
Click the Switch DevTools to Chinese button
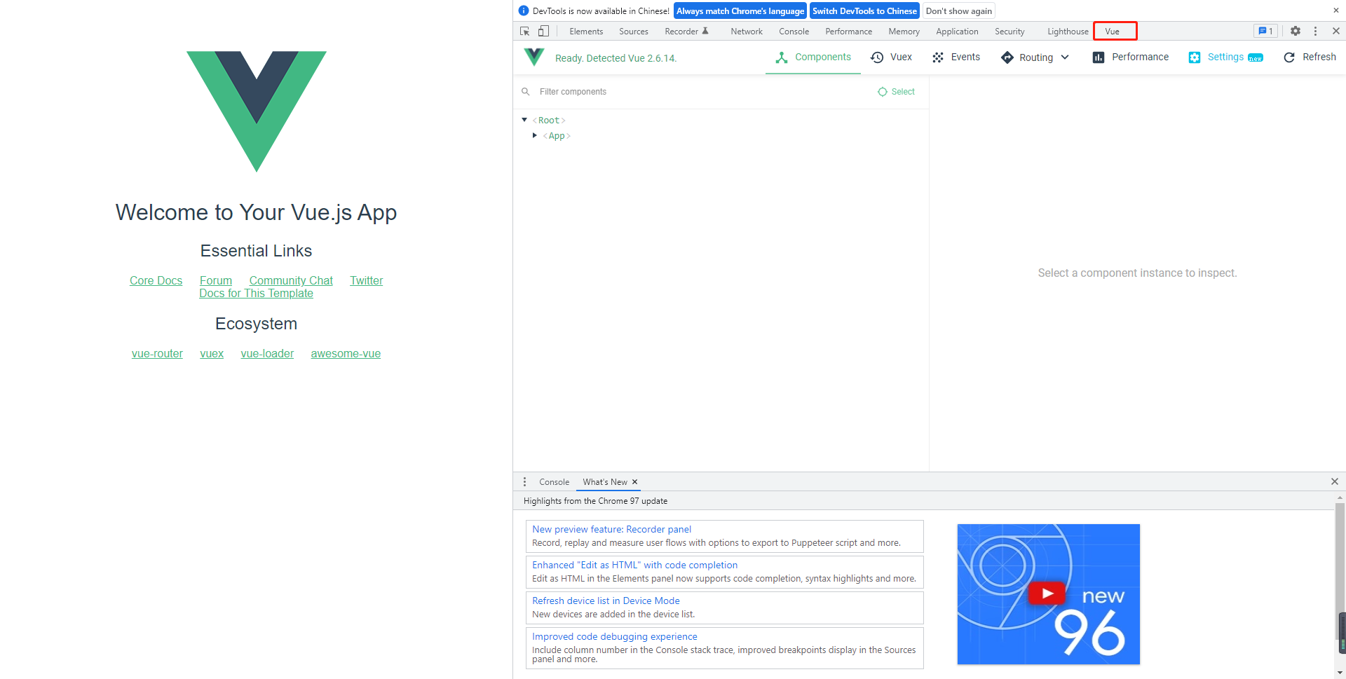864,11
